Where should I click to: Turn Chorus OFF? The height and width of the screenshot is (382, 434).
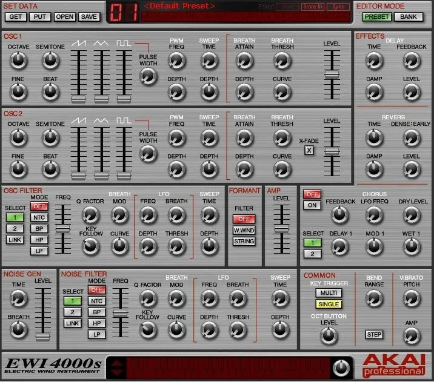point(312,194)
